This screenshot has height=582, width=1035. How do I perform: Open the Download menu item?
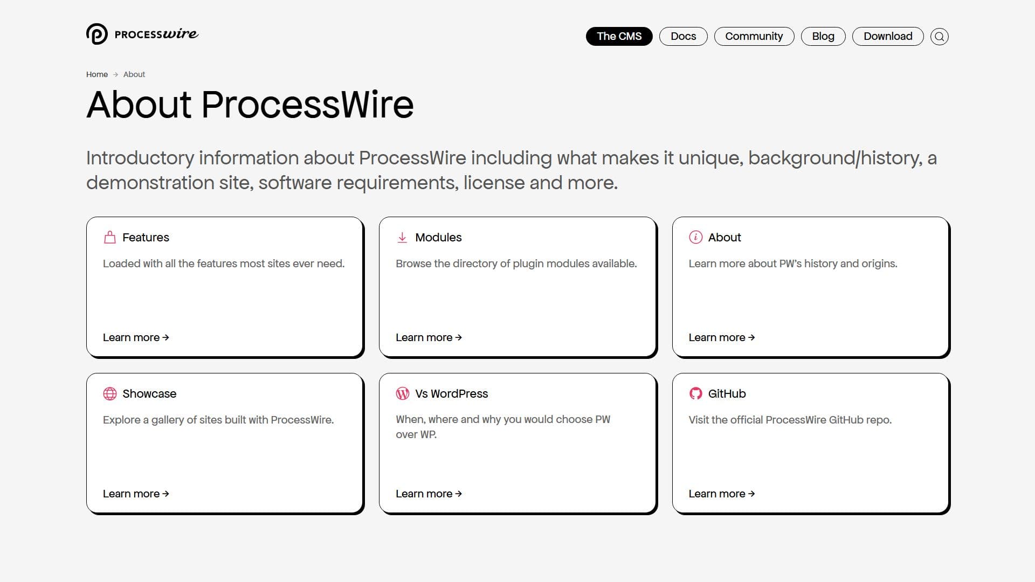click(x=887, y=36)
